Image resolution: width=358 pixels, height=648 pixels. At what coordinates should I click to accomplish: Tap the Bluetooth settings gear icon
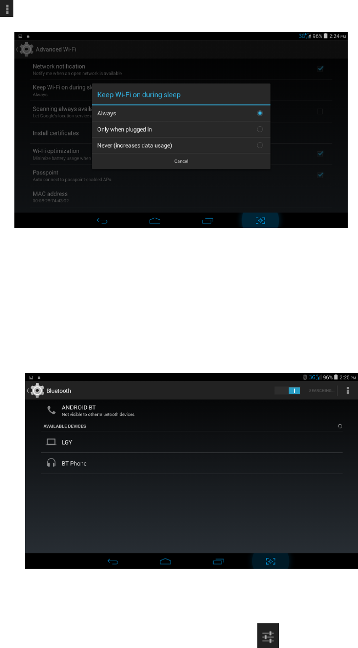click(x=37, y=391)
